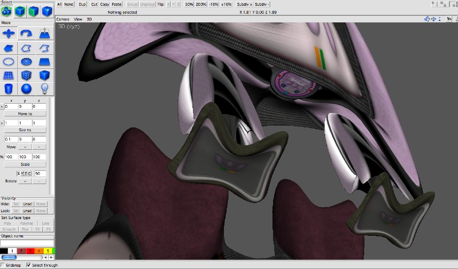Select the Group select mode icon
This screenshot has width=458, height=269.
6,11
